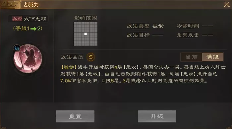Click the S quality rating badge
The image size is (232, 129).
click(x=91, y=57)
